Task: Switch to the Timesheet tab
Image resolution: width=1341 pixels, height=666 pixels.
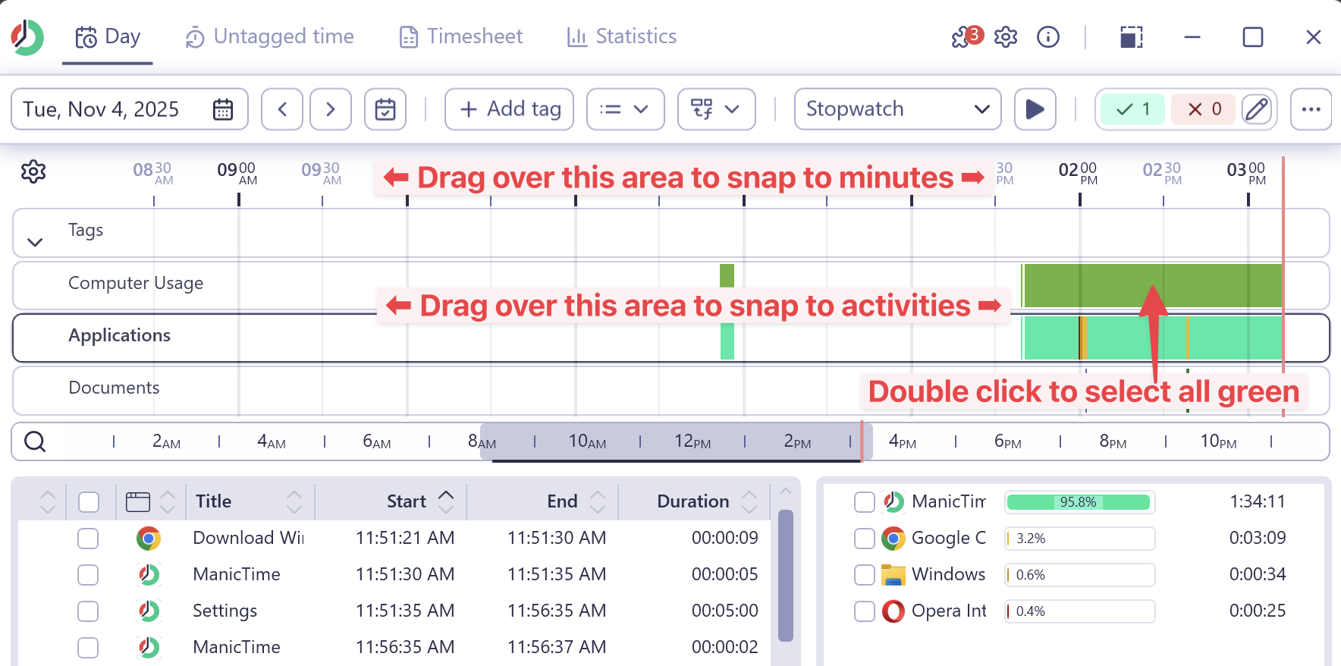Action: (461, 36)
